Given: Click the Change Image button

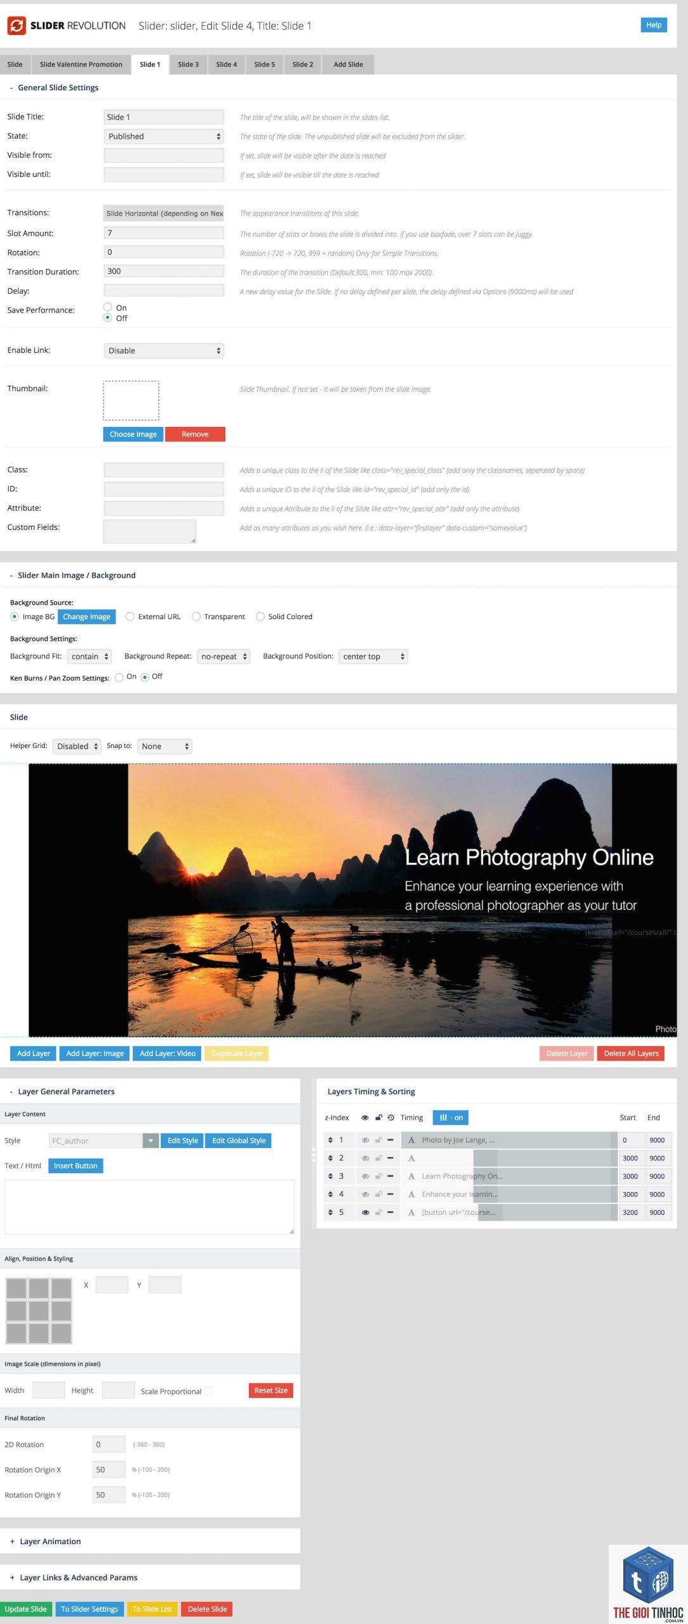Looking at the screenshot, I should point(87,617).
